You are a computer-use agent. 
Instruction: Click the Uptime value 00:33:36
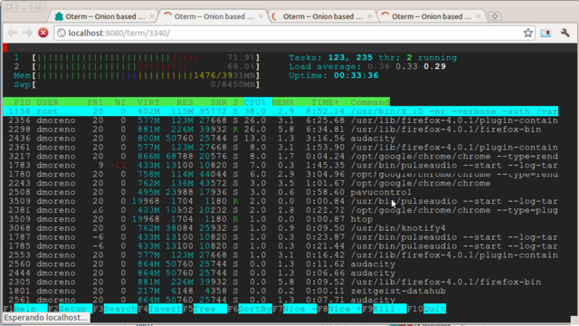point(356,75)
